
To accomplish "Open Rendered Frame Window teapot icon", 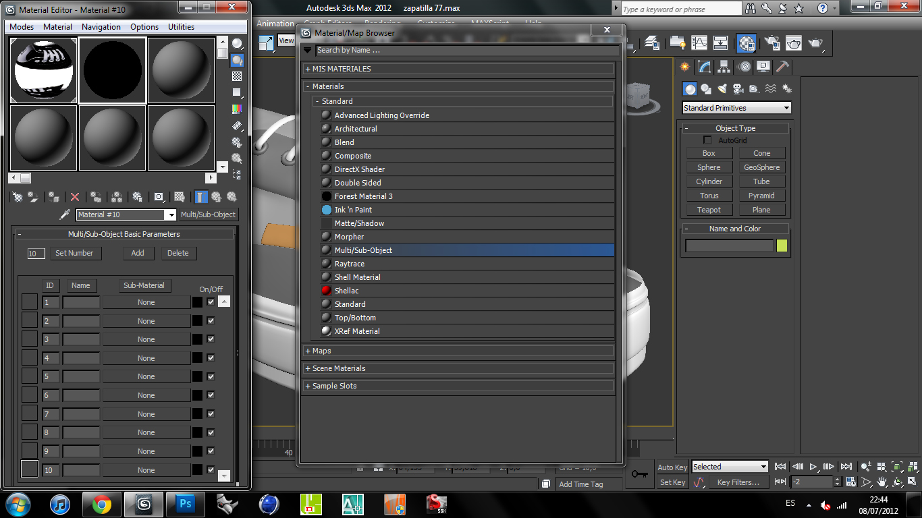I will click(x=794, y=43).
